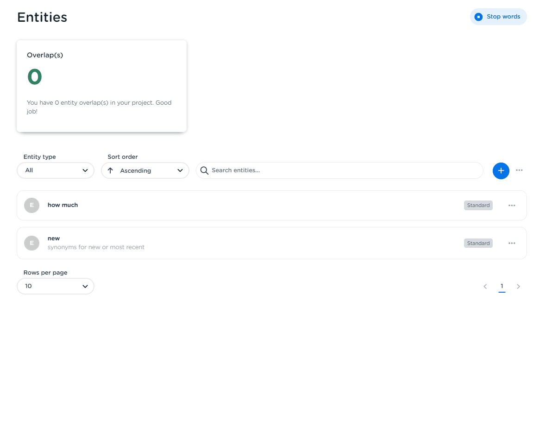The width and height of the screenshot is (552, 433).
Task: Open the three-dot menu for "new" entity
Action: point(511,244)
